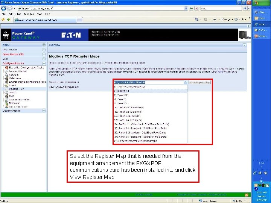Select Essential Configuration Tasks in tree
The width and height of the screenshot is (271, 203).
click(x=26, y=68)
